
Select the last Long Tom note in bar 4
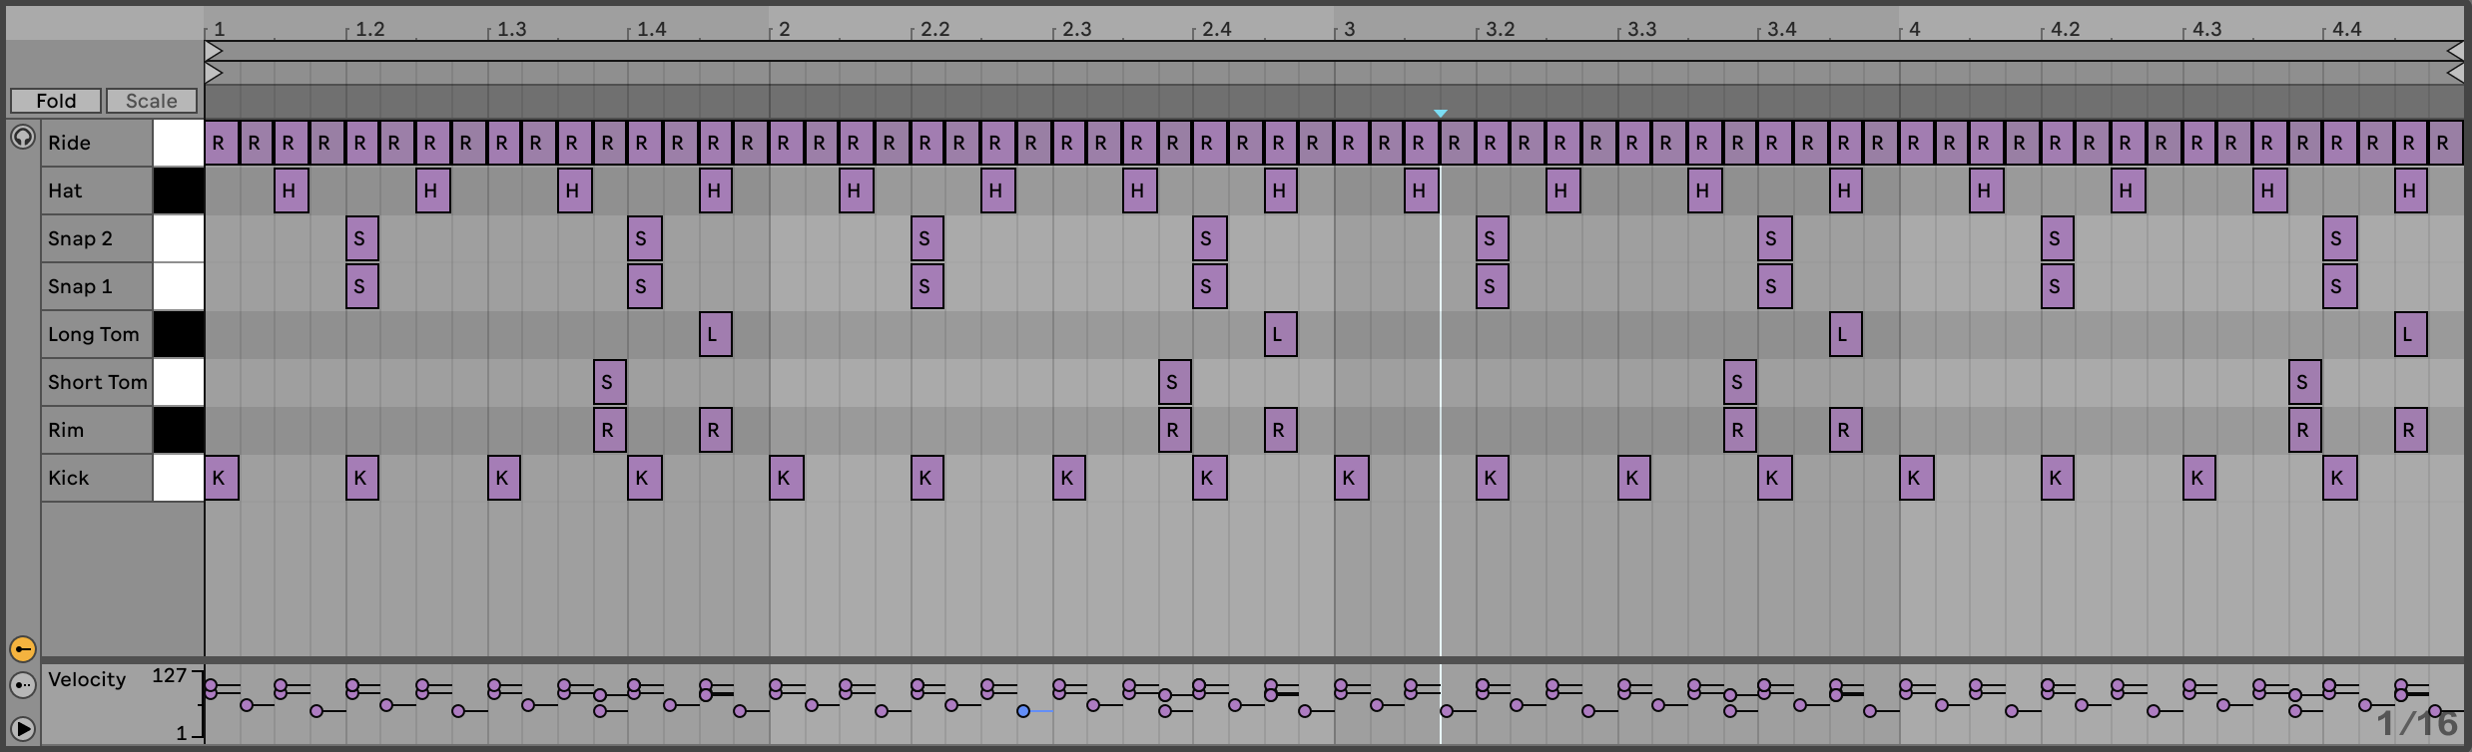pyautogui.click(x=2411, y=334)
